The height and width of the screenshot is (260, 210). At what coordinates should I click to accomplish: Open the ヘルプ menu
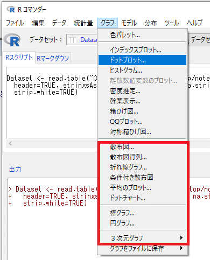pyautogui.click(x=195, y=23)
